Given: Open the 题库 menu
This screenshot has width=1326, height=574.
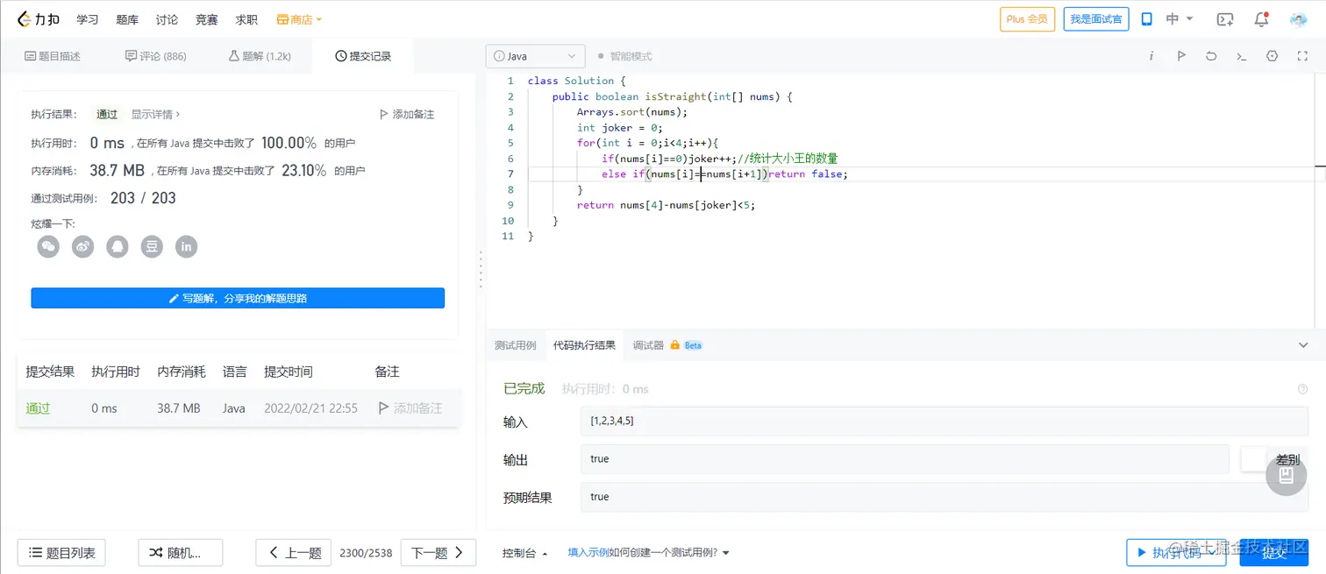Looking at the screenshot, I should click(127, 19).
